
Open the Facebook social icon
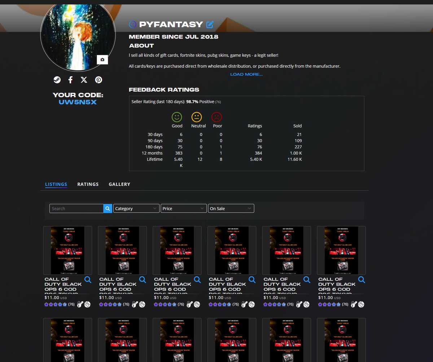point(71,80)
